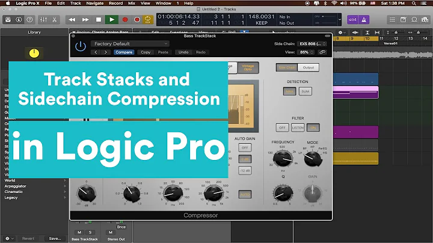Click the Copy settings button
433x243 pixels.
tap(146, 52)
